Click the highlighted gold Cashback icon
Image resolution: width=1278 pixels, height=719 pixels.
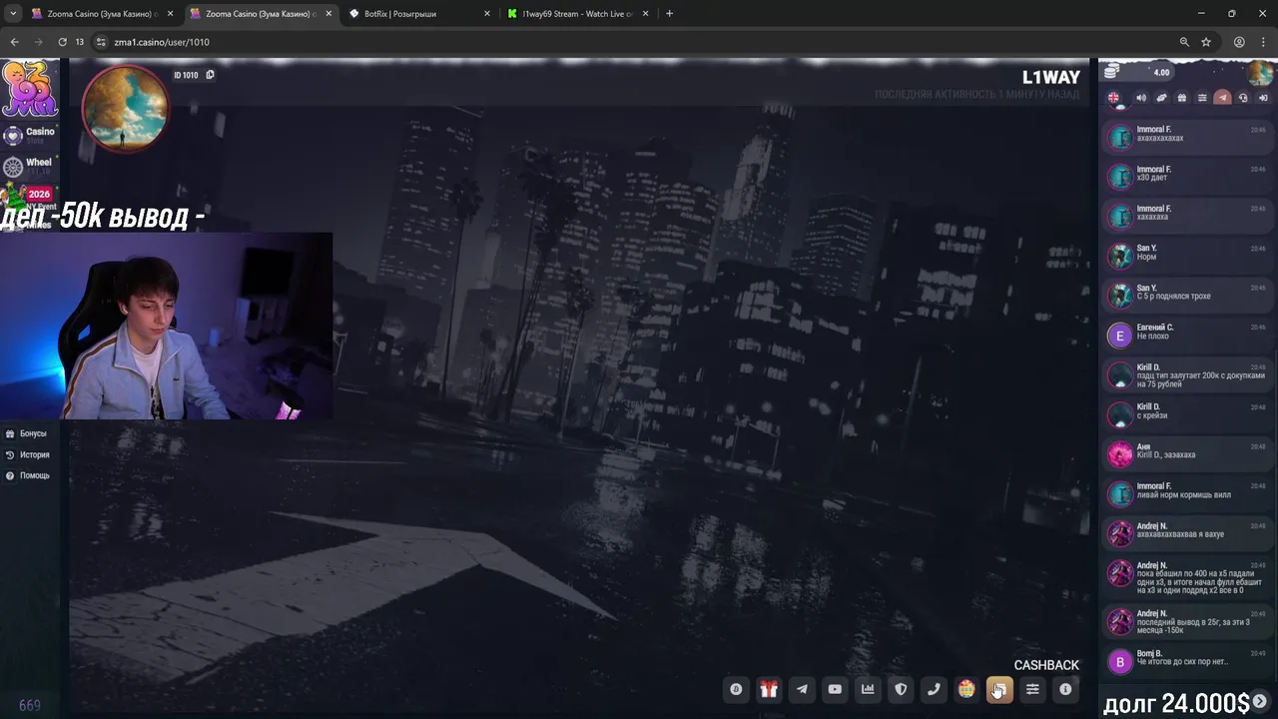click(999, 689)
